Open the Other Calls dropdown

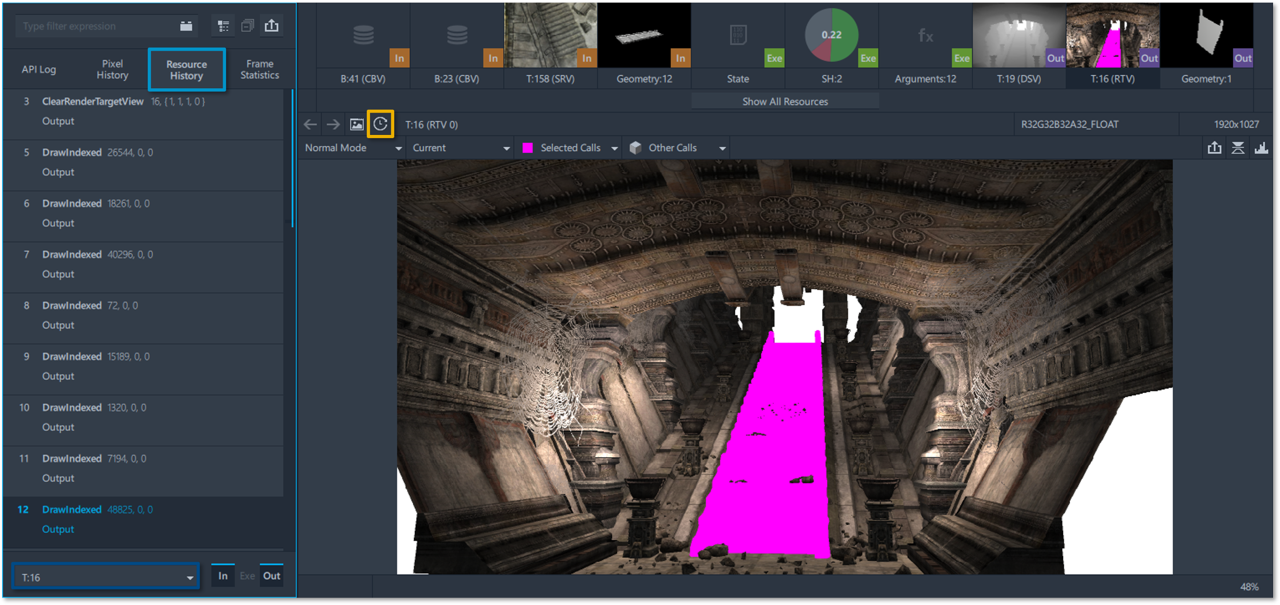[x=677, y=148]
